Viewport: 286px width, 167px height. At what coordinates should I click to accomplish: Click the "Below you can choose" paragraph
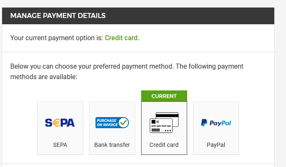pyautogui.click(x=127, y=72)
